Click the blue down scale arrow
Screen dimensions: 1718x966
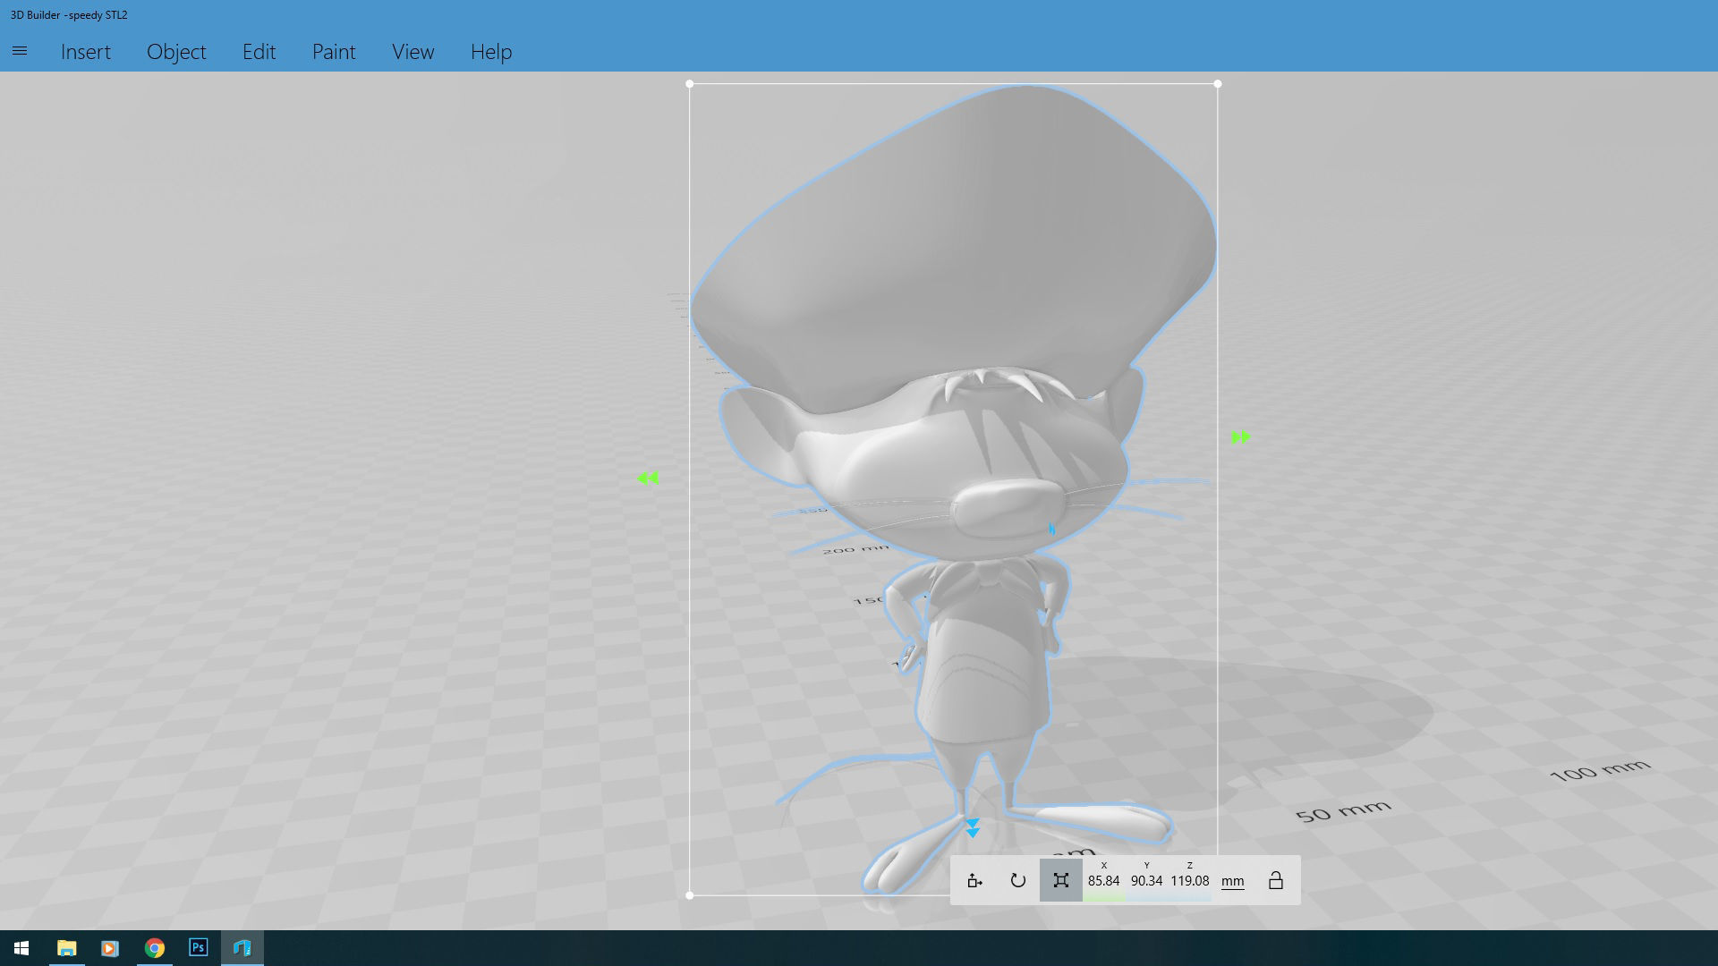pyautogui.click(x=973, y=827)
